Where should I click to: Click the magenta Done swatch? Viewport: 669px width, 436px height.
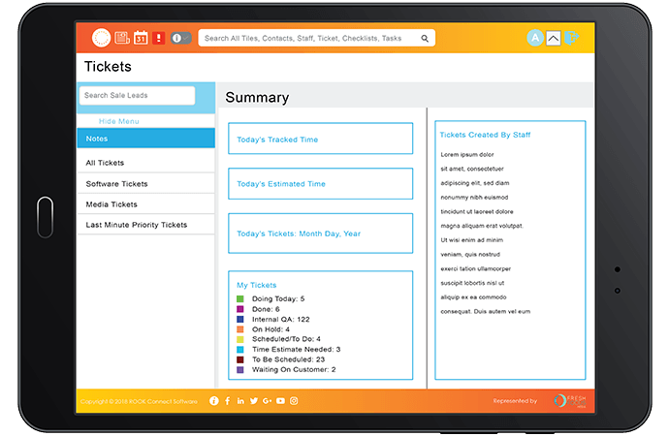click(240, 309)
